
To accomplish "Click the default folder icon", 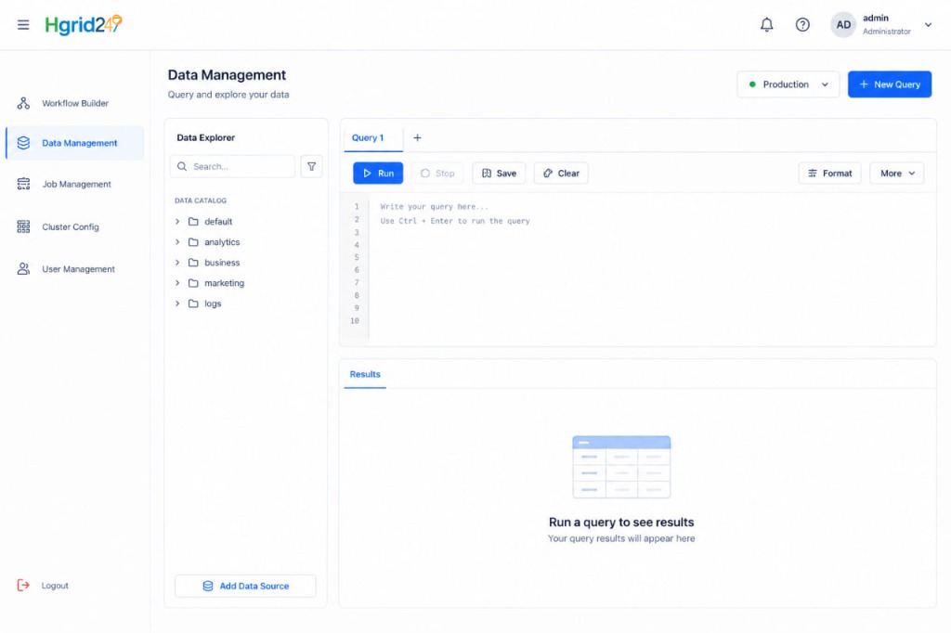I will coord(193,221).
